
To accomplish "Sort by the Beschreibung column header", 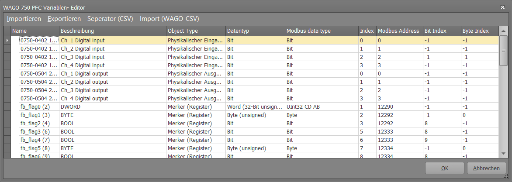I will coord(112,31).
